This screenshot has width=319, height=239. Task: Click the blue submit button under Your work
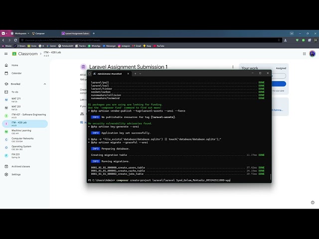279,84
